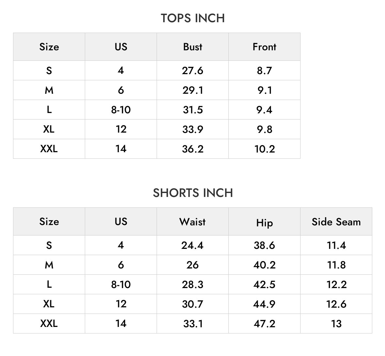The width and height of the screenshot is (385, 356).
Task: Click bust value 33.9 for XL
Action: click(193, 129)
